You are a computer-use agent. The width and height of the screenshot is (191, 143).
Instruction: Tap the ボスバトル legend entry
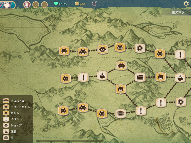click(14, 101)
